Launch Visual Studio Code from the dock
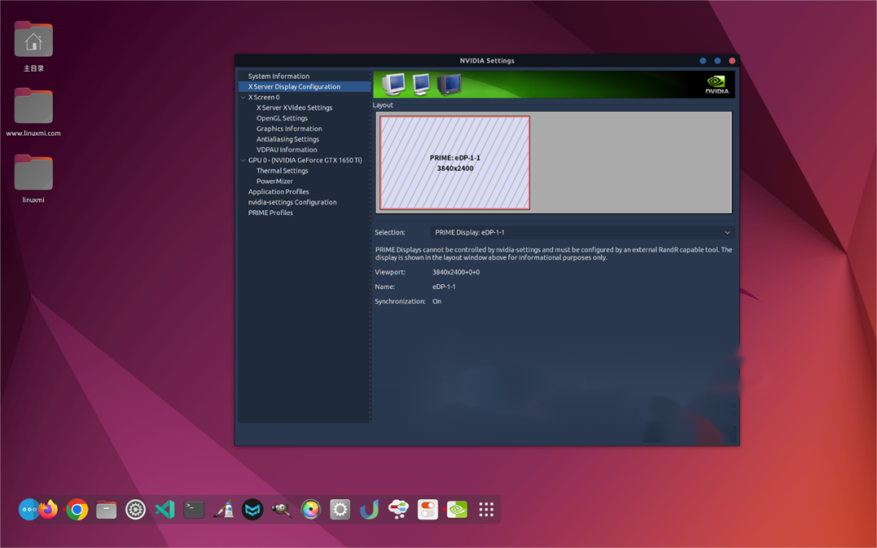Image resolution: width=877 pixels, height=548 pixels. (165, 509)
